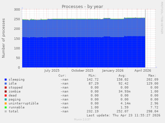Click the 'Last update' timestamp text

[124, 115]
